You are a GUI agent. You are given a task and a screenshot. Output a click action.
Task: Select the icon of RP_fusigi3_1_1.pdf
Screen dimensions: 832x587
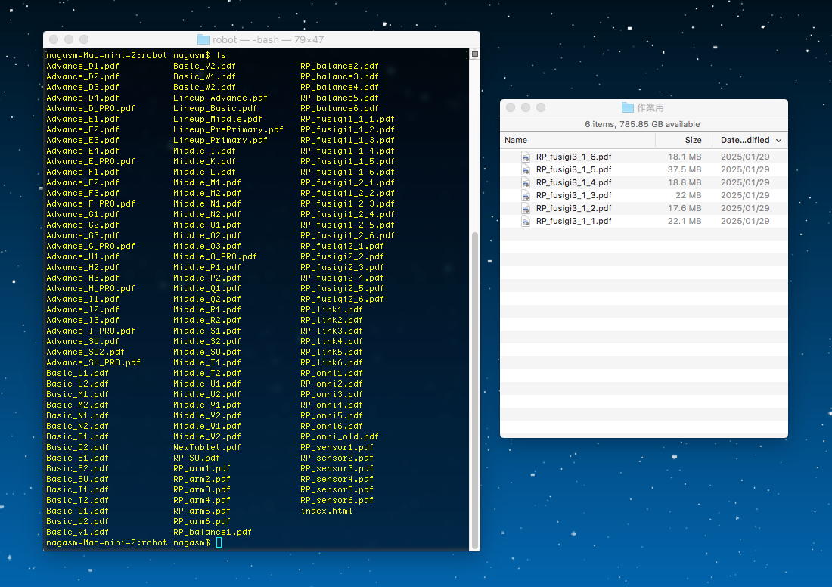point(526,221)
